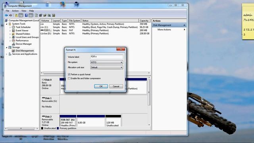Image resolution: width=254 pixels, height=143 pixels.
Task: Select the 128 MB Unallocated block
Action: [x=113, y=121]
